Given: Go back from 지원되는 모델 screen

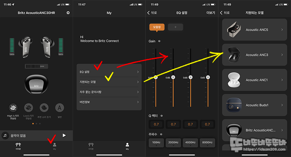Looking at the screenshot, I should click(x=225, y=13).
